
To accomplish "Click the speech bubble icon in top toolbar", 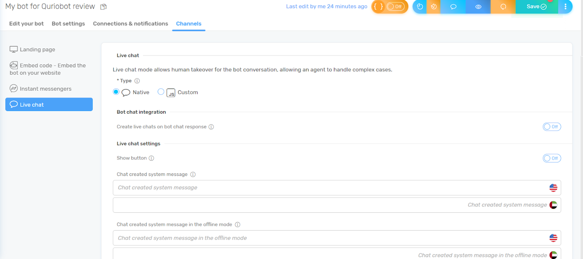I will 453,7.
